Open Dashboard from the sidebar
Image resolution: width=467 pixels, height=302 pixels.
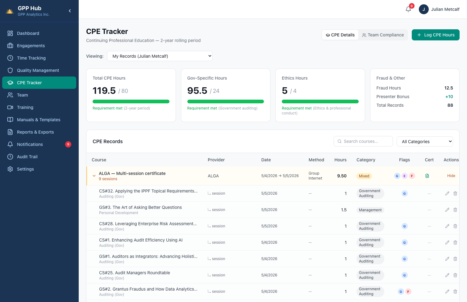[x=39, y=33]
